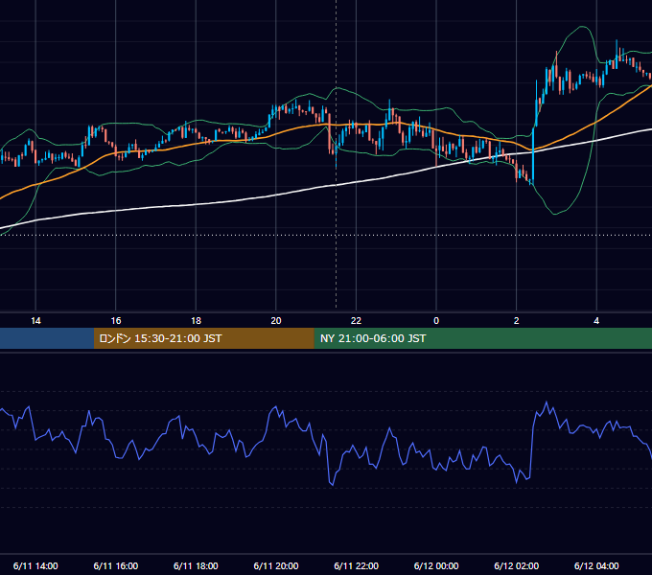Click the 6/11 14:00 date label
This screenshot has height=575, width=652.
[35, 565]
